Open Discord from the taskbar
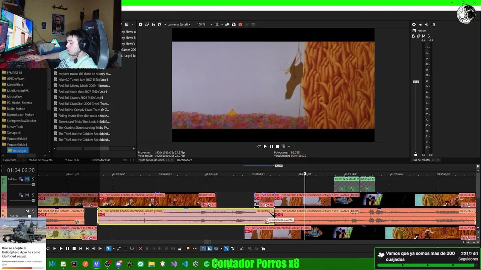481x270 pixels. pyautogui.click(x=119, y=264)
